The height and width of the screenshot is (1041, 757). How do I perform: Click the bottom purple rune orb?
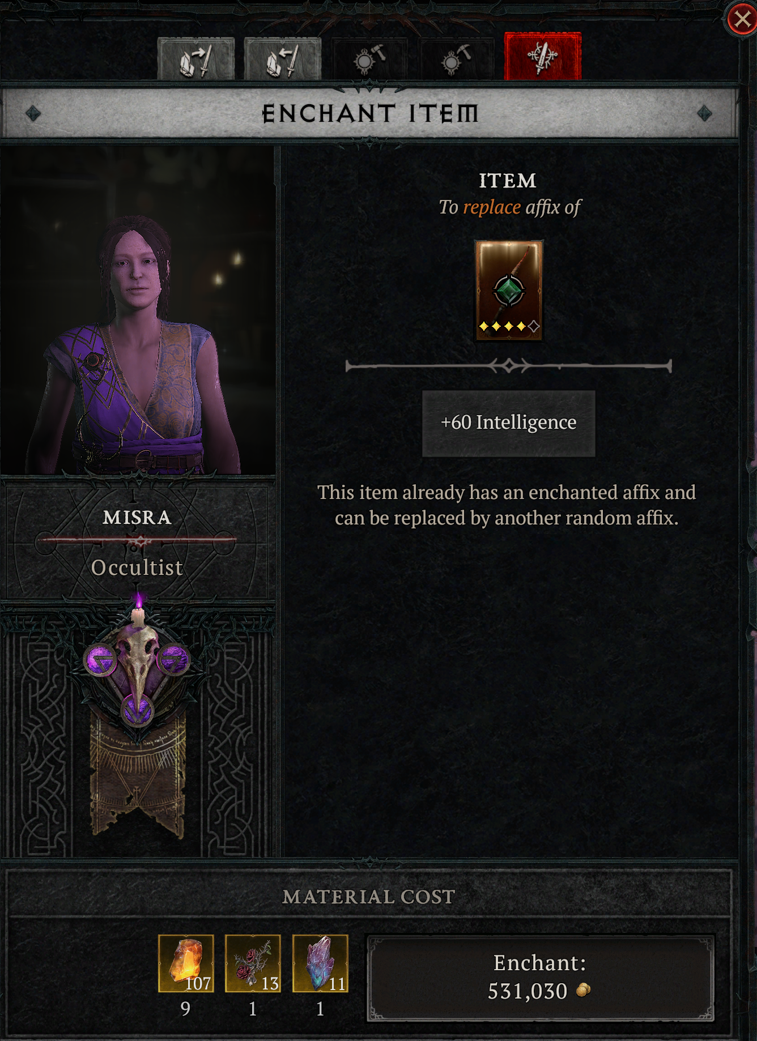pos(137,710)
